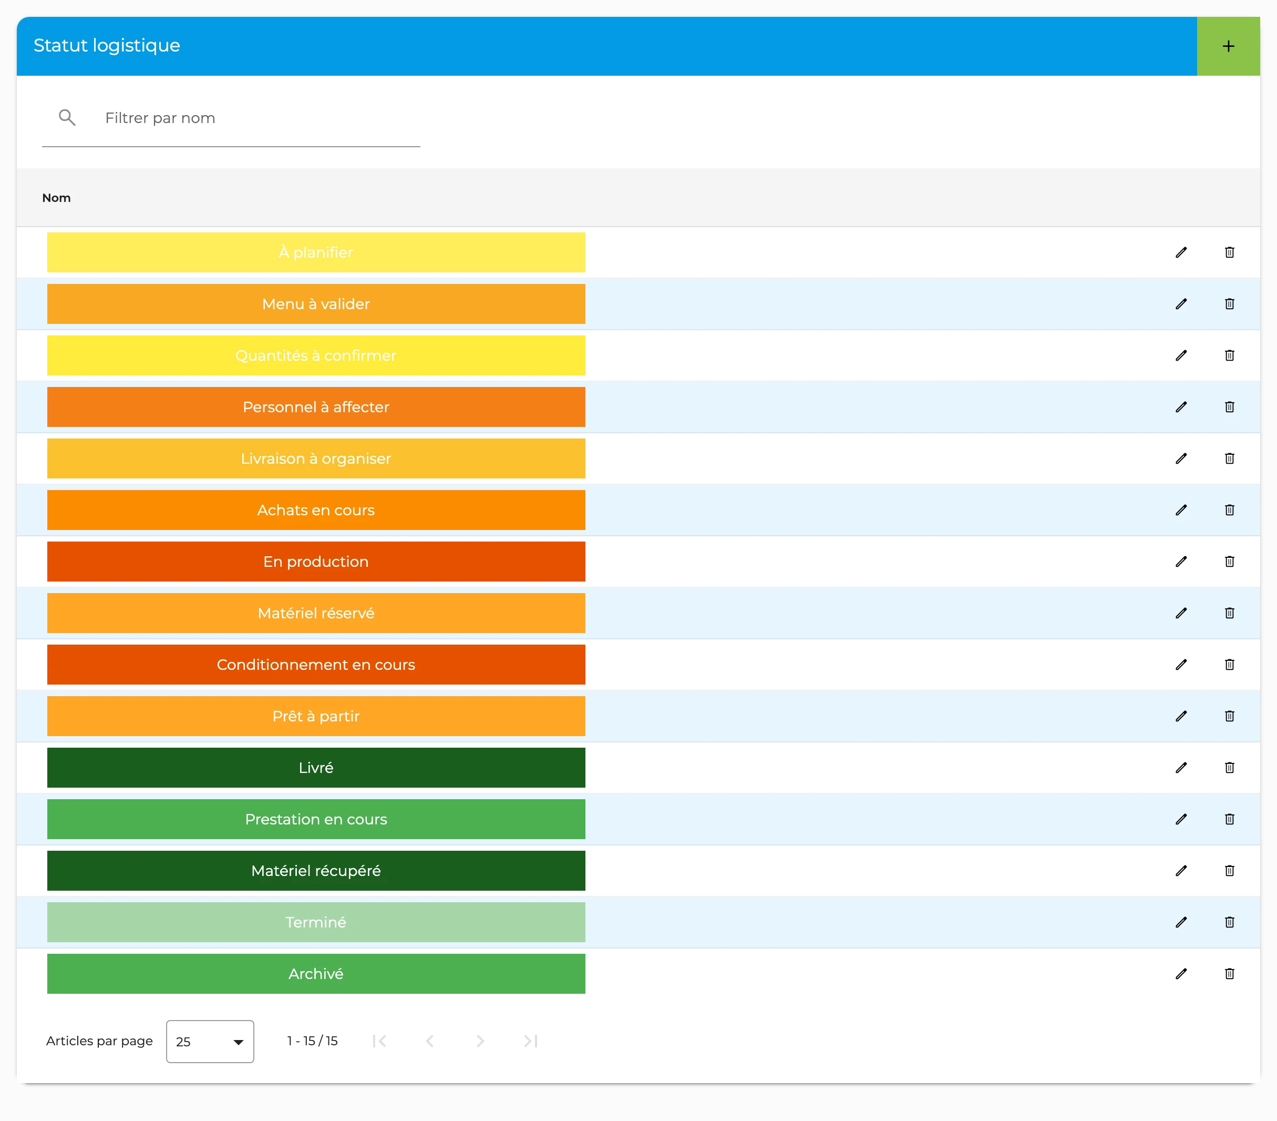This screenshot has height=1121, width=1277.
Task: Go to the first page
Action: (379, 1041)
